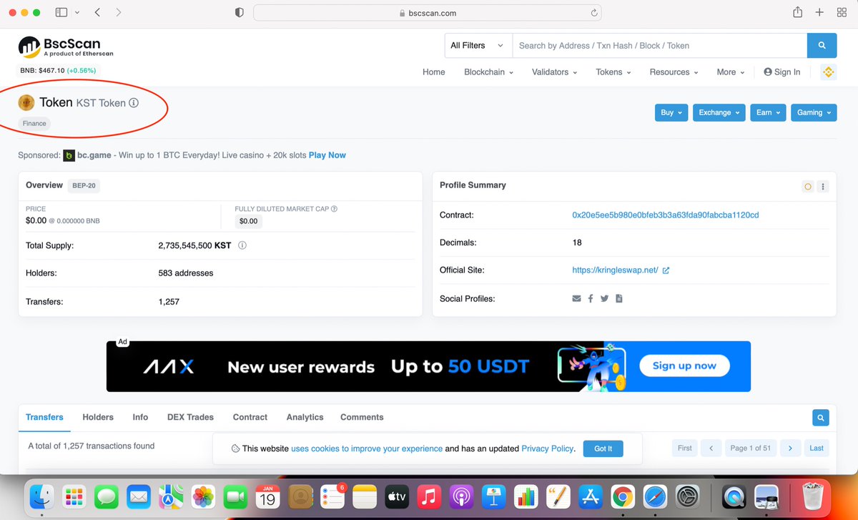Screen dimensions: 858x520
Task: Expand the Validators menu
Action: (554, 72)
